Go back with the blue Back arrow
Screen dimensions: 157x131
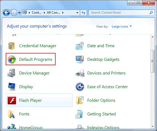tap(6, 13)
